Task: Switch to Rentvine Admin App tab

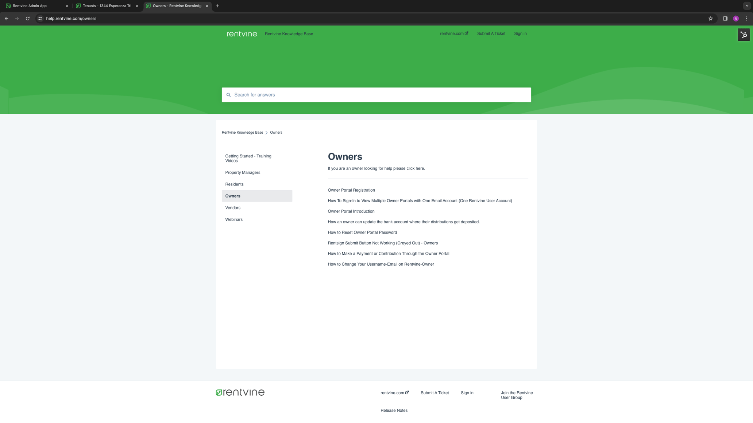Action: 30,6
